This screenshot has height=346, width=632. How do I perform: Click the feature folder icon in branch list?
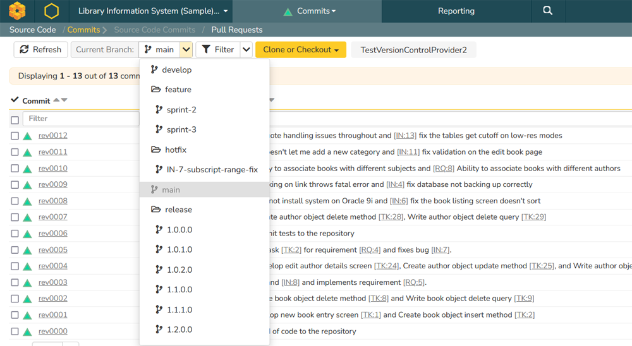click(x=155, y=90)
